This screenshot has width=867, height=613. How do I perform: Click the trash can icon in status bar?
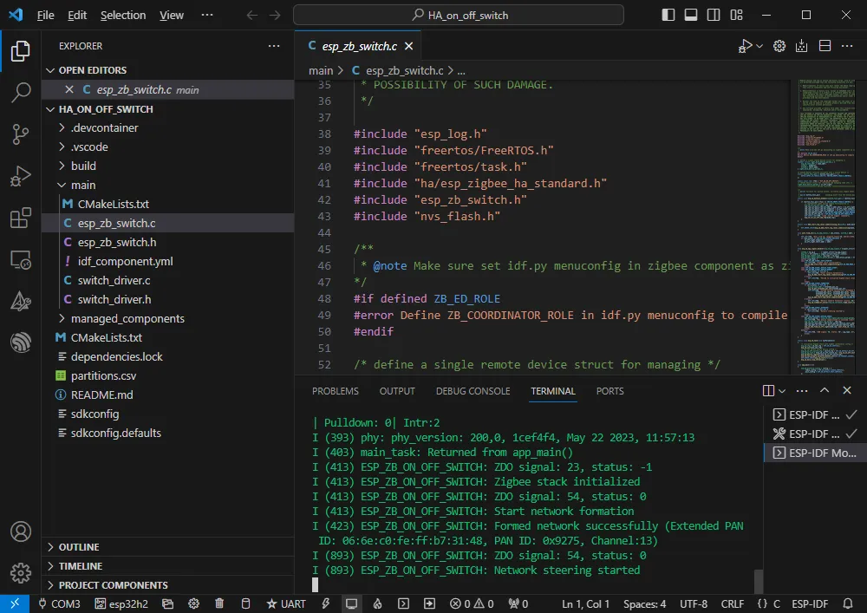(219, 603)
